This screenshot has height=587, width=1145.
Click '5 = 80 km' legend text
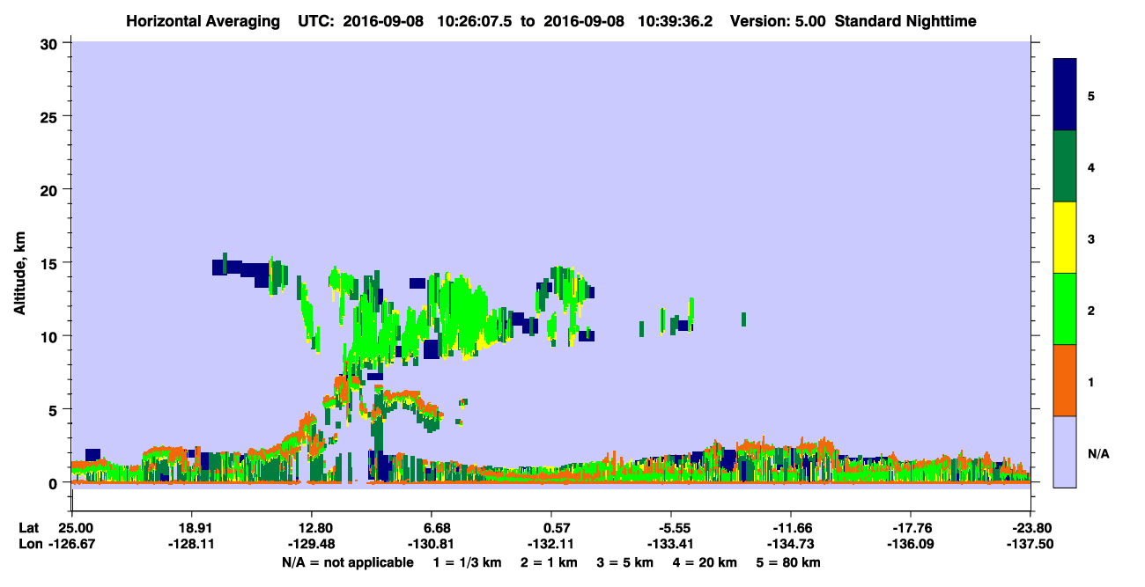[x=787, y=562]
